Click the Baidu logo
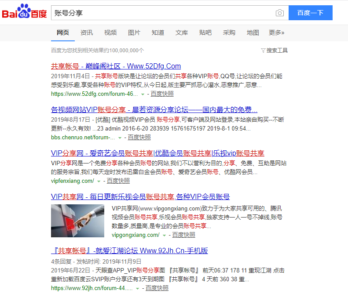Image resolution: width=348 pixels, height=294 pixels. tap(24, 11)
